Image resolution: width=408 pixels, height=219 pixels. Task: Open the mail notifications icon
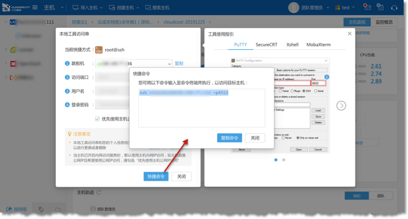tap(367, 7)
